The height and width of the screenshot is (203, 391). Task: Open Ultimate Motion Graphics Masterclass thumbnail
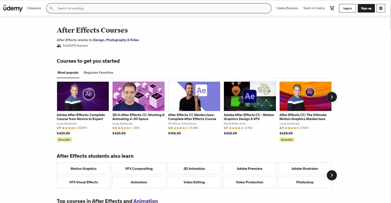306,96
